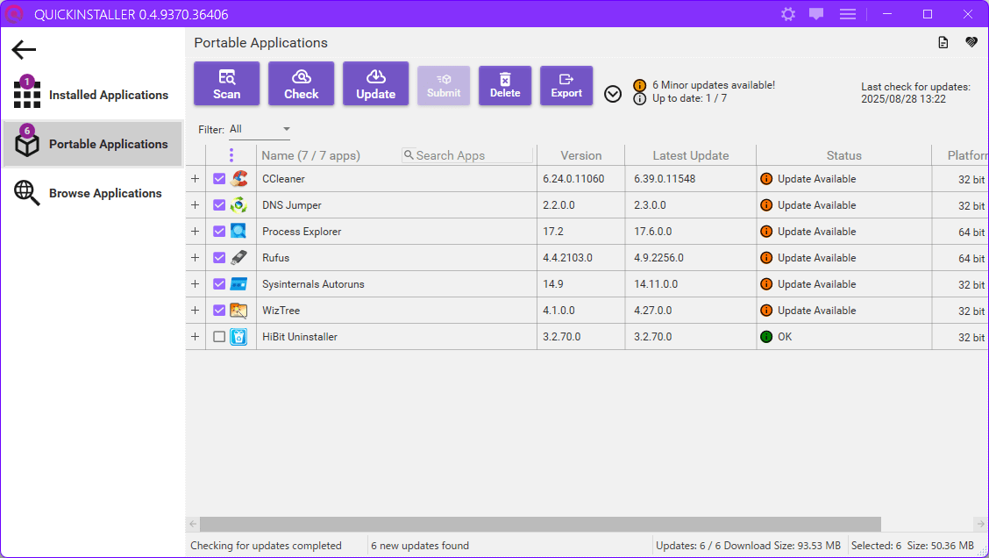Sort by the Status column header
This screenshot has width=989, height=558.
tap(844, 155)
